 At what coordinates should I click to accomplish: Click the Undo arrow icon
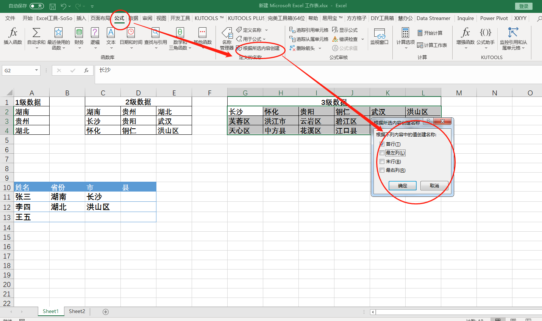click(63, 6)
